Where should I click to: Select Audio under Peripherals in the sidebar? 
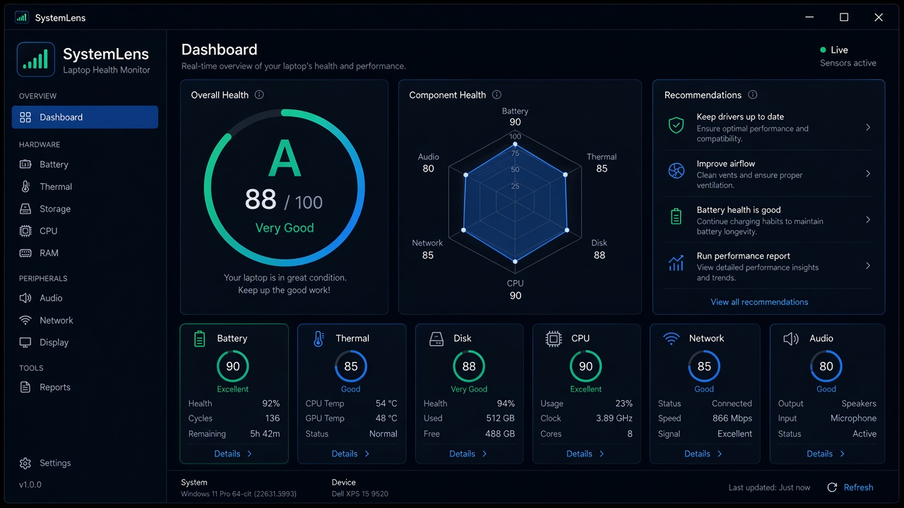(85, 298)
